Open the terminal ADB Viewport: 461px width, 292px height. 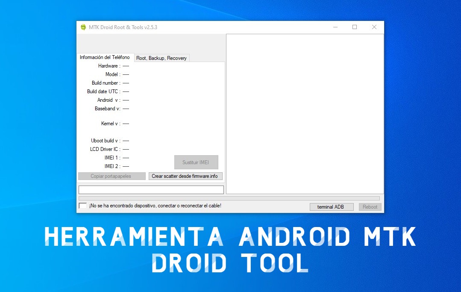pyautogui.click(x=332, y=206)
